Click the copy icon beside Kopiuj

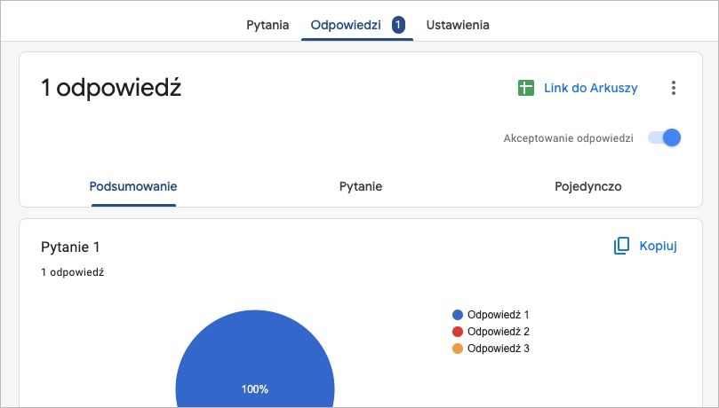pos(622,246)
